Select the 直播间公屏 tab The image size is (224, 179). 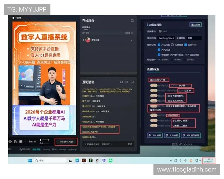153,69
